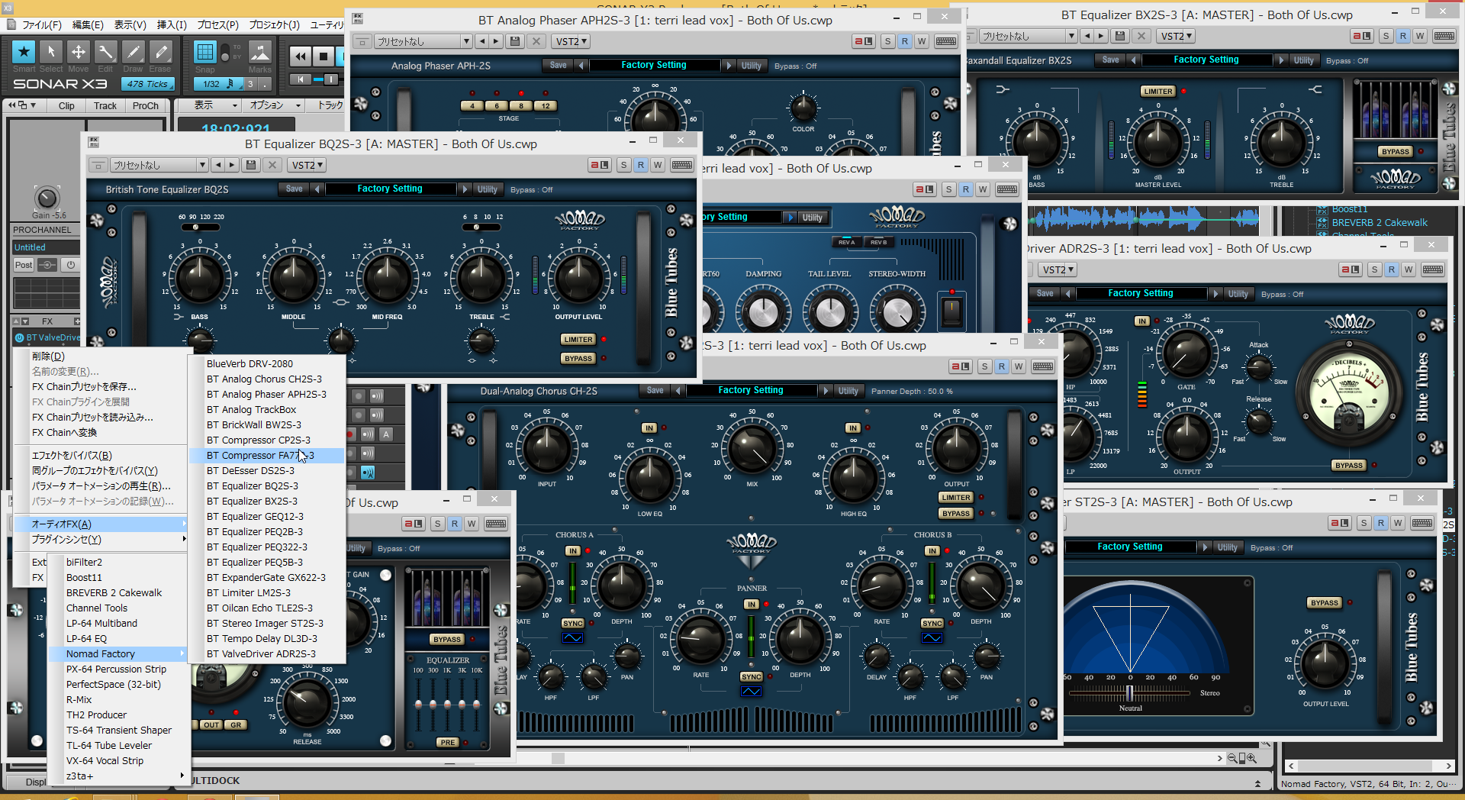The image size is (1465, 800).
Task: Click keyboard icon in ValveDriver ADR2S-3 window
Action: coord(1433,269)
